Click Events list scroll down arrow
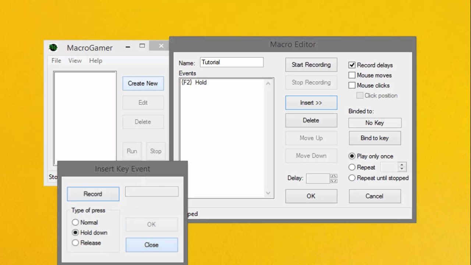This screenshot has width=471, height=265. tap(268, 193)
